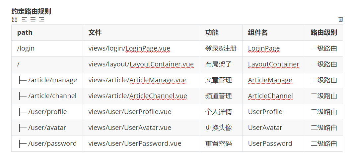Click views/article/ArticleManage.vue cell

[x=141, y=80]
